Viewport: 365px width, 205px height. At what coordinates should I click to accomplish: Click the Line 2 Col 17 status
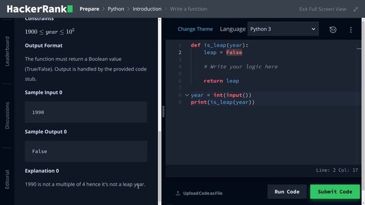pos(336,170)
